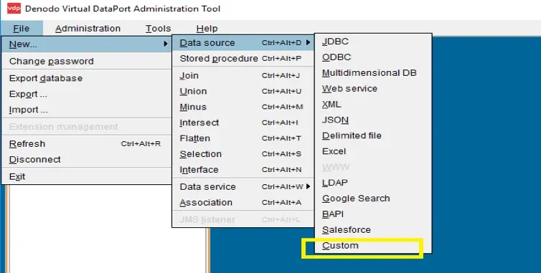Select Excel data source

pyautogui.click(x=373, y=151)
